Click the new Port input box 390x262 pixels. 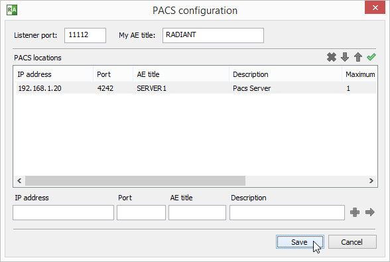coord(141,212)
